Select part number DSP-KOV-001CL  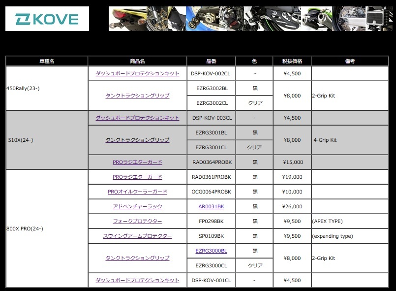coord(211,280)
